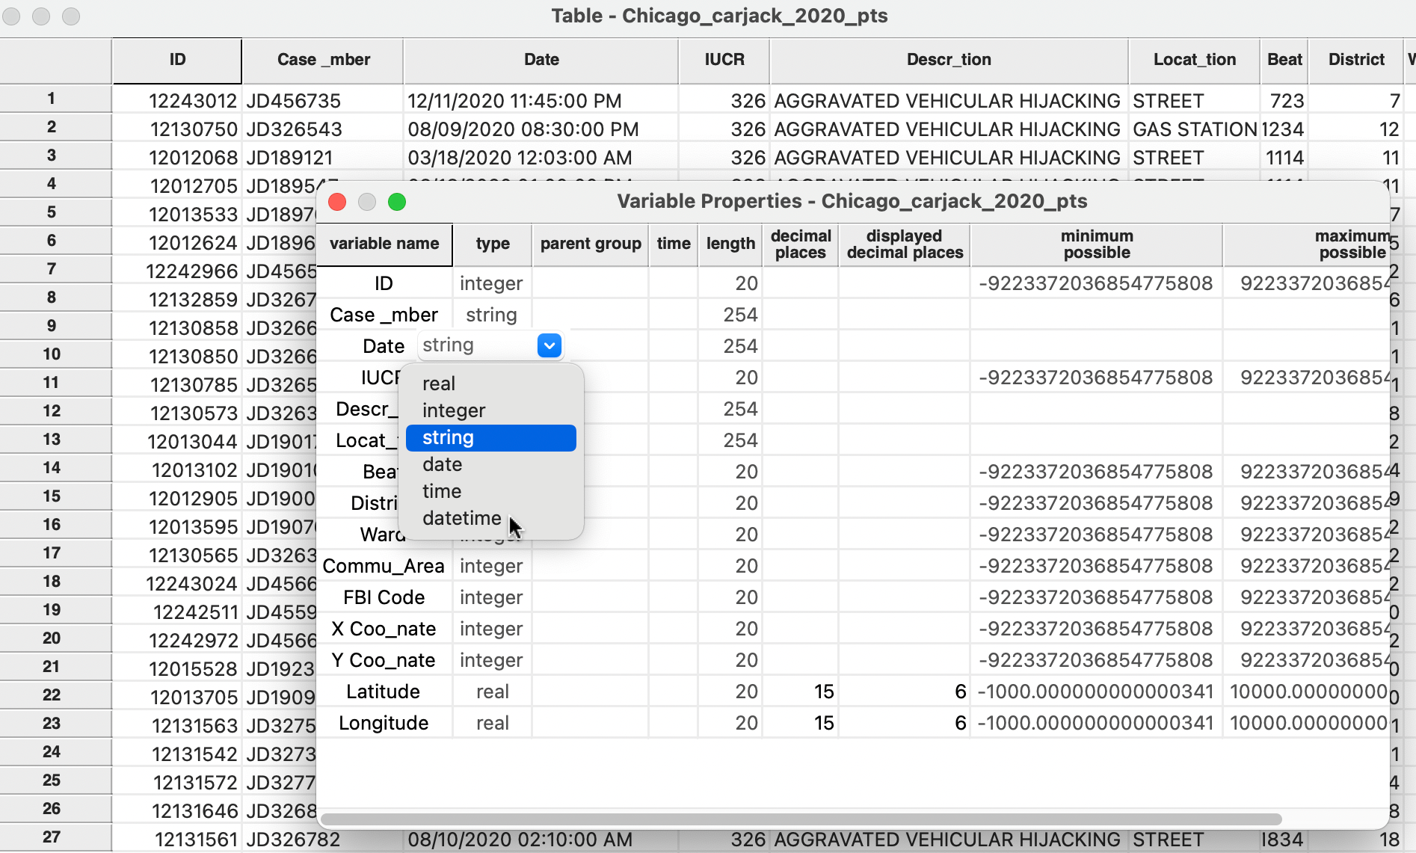Click the 'parent group' column header

591,244
